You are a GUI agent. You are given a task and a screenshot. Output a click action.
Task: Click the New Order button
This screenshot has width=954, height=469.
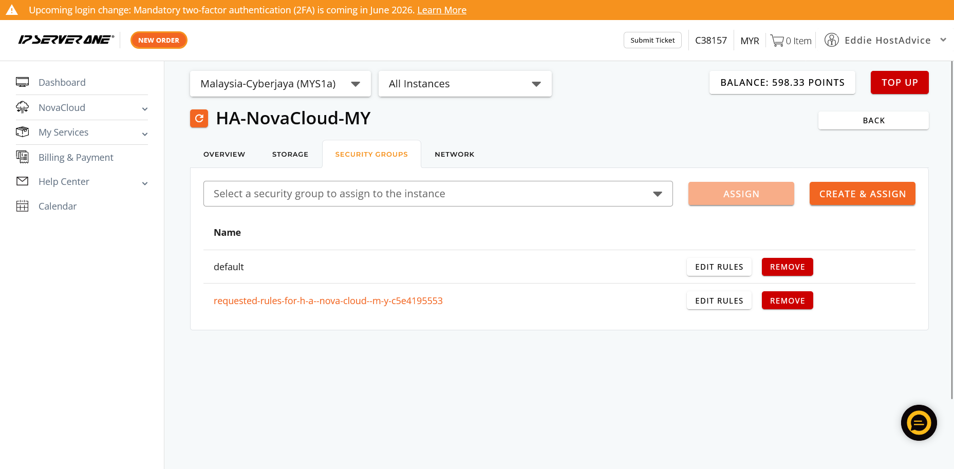tap(159, 40)
